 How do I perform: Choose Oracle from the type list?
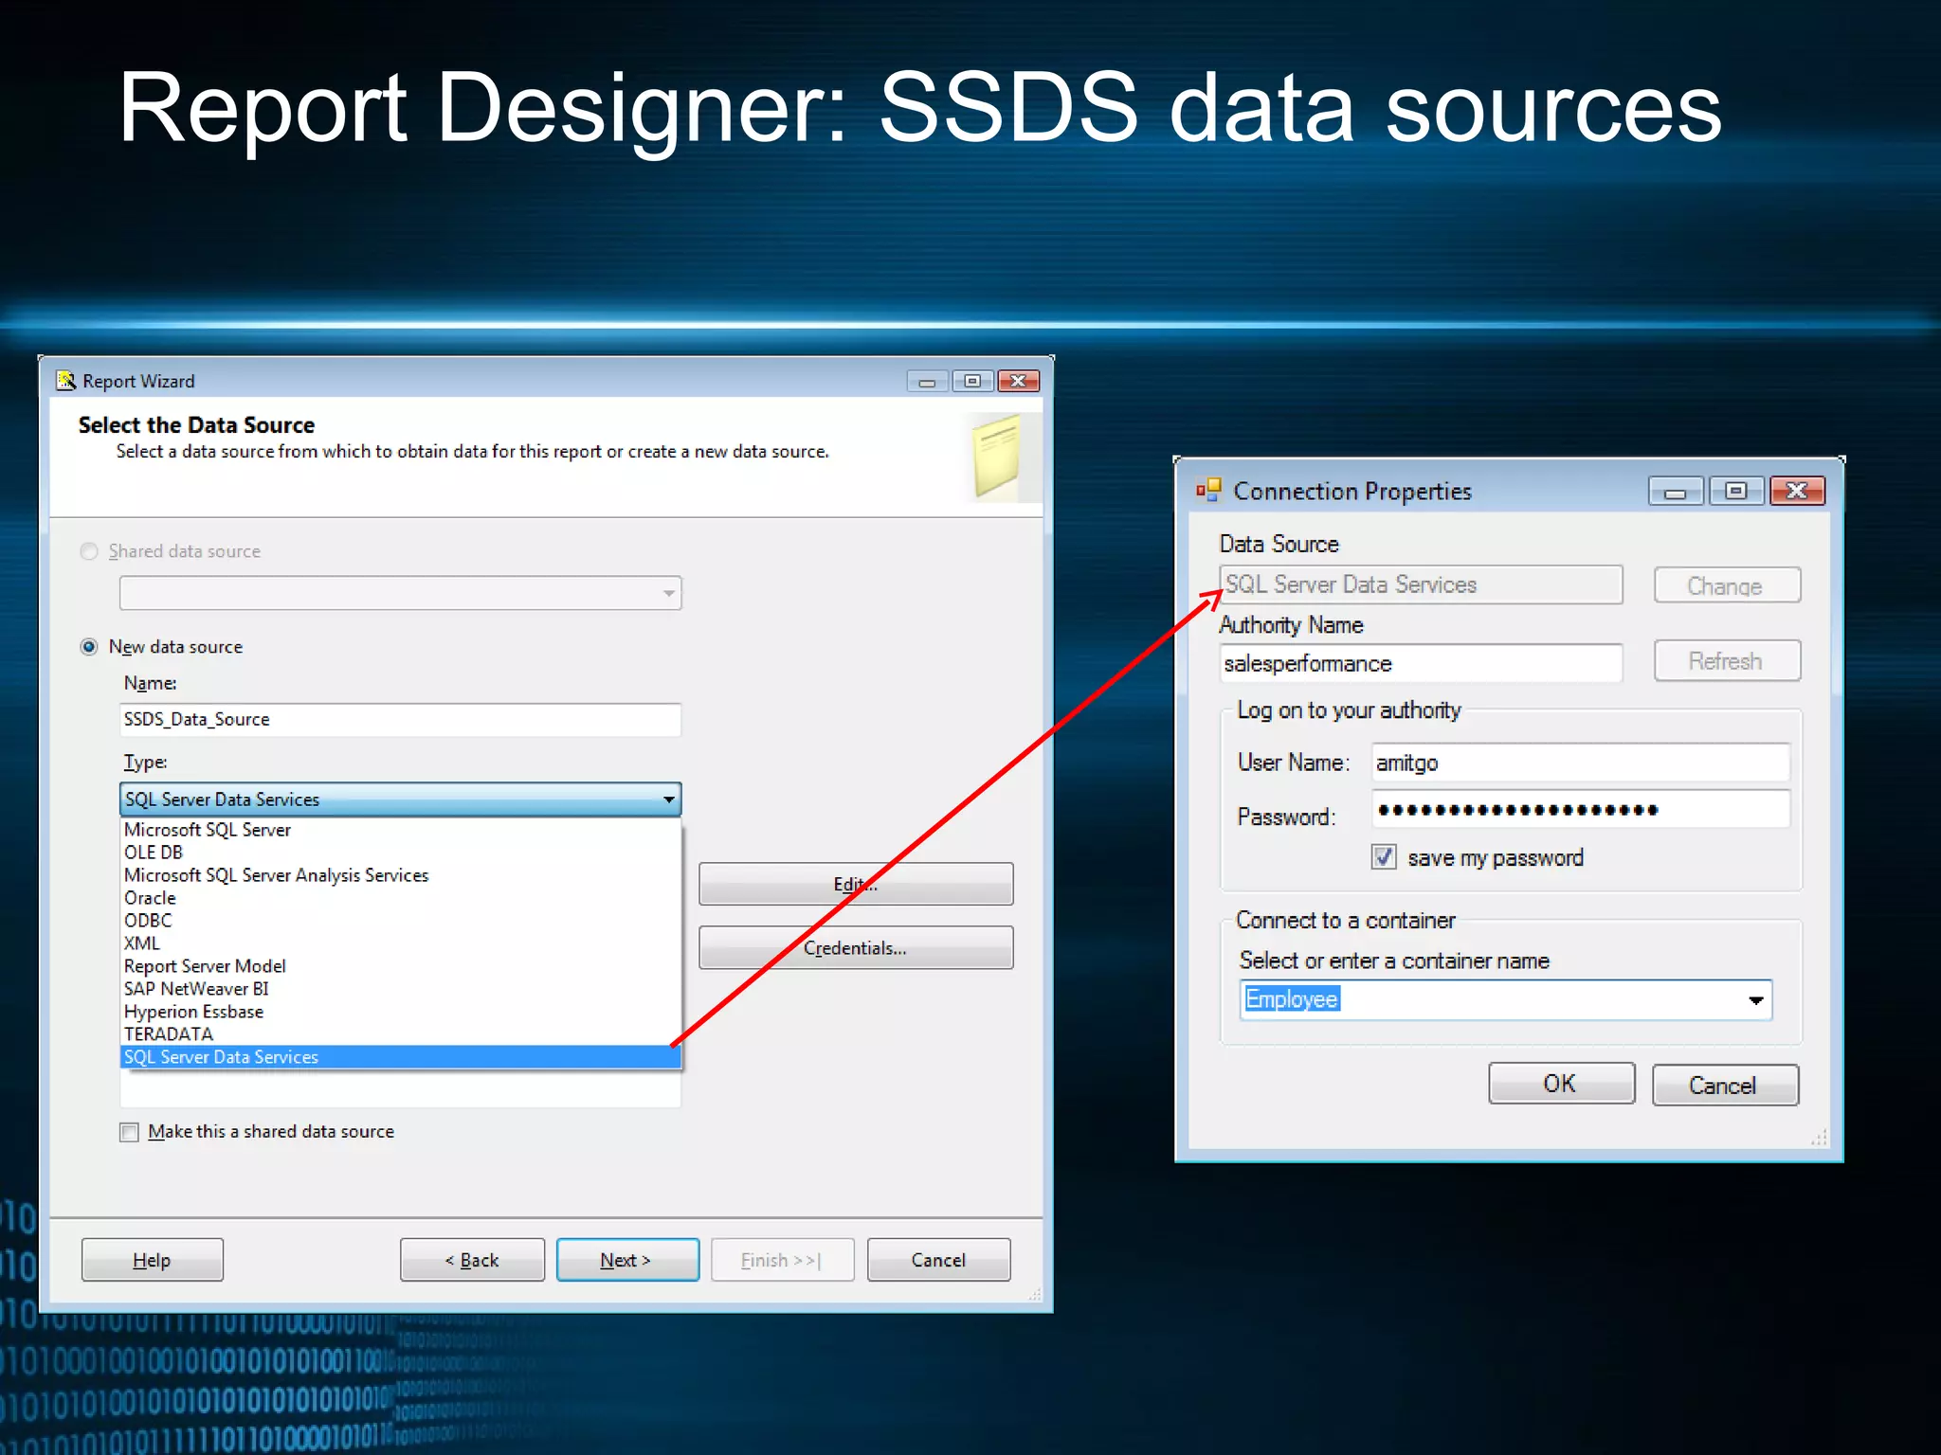click(x=151, y=898)
